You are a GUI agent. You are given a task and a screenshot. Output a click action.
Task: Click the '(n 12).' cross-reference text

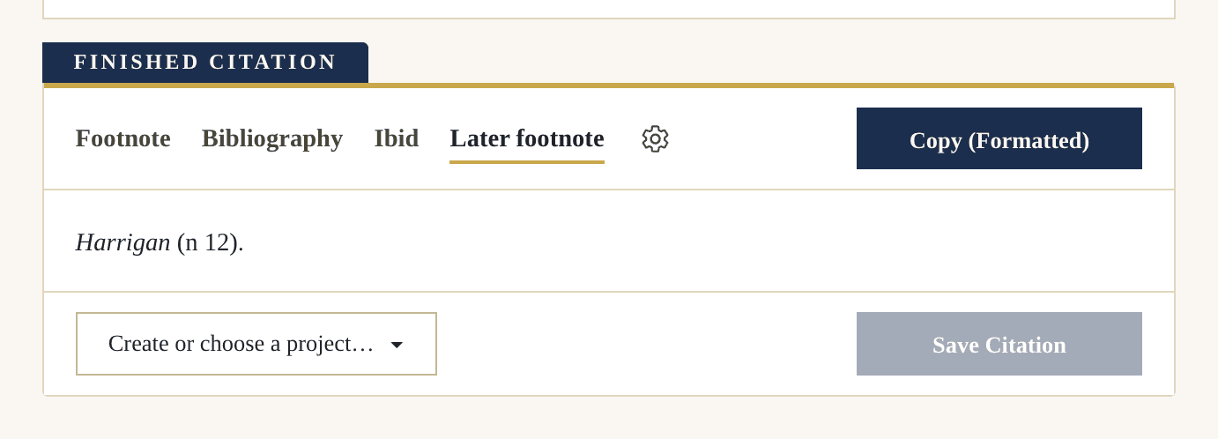pos(210,242)
